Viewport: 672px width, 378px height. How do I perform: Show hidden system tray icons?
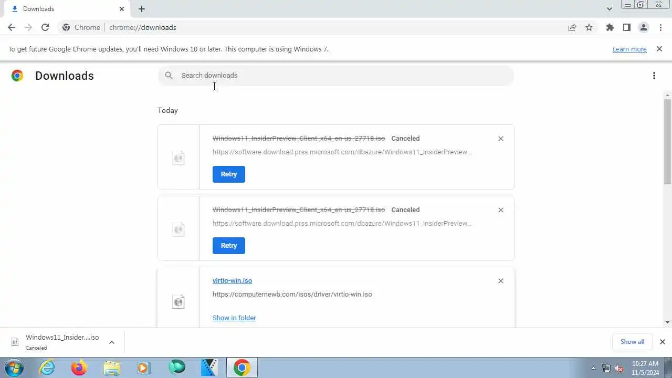click(594, 369)
